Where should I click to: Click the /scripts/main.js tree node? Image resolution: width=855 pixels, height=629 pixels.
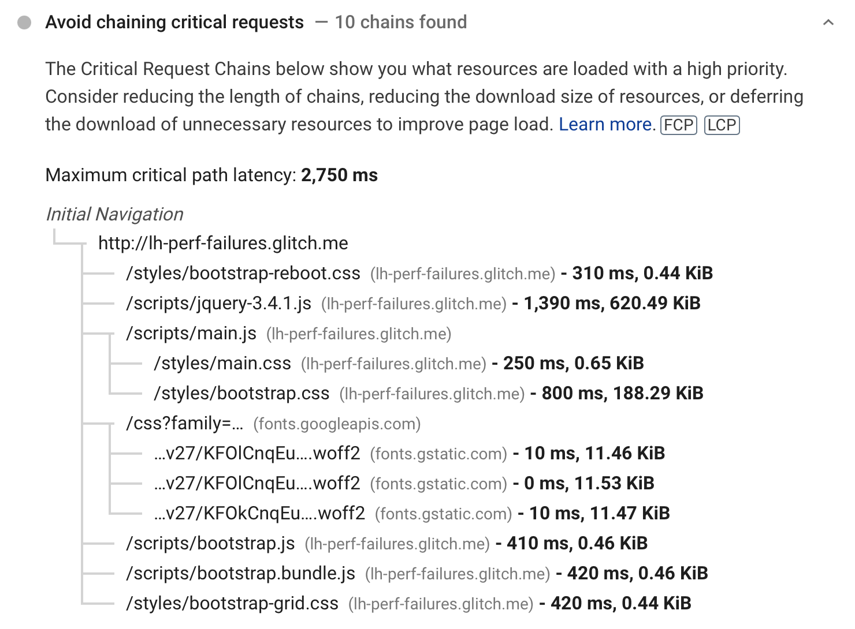point(191,333)
